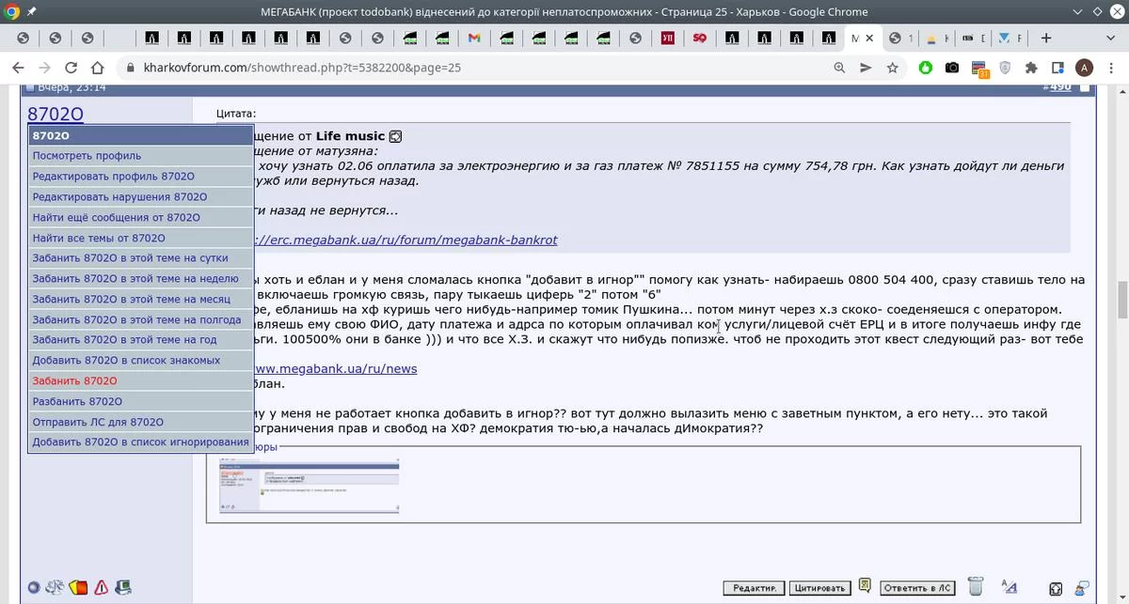
Task: Choose 'Редактировать нарушения 8702О'
Action: [x=141, y=197]
